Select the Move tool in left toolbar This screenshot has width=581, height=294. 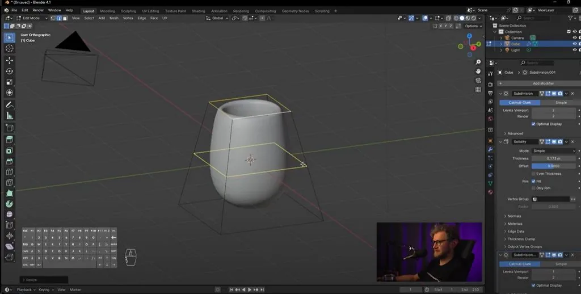(10, 60)
